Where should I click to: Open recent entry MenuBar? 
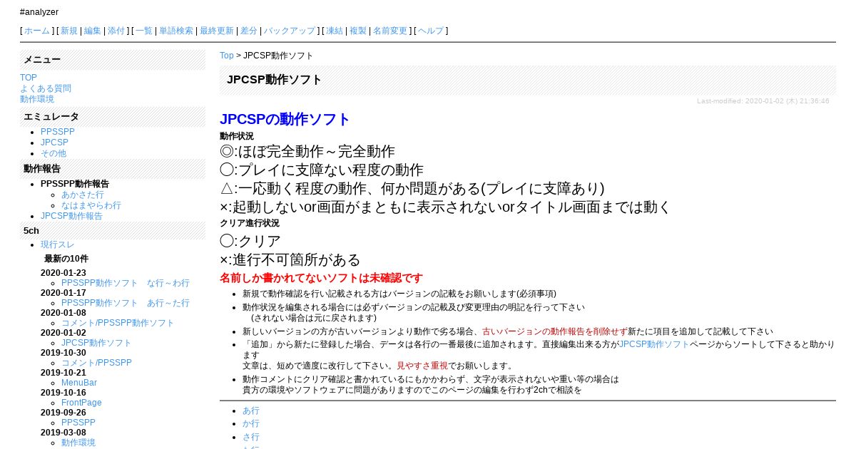click(79, 383)
